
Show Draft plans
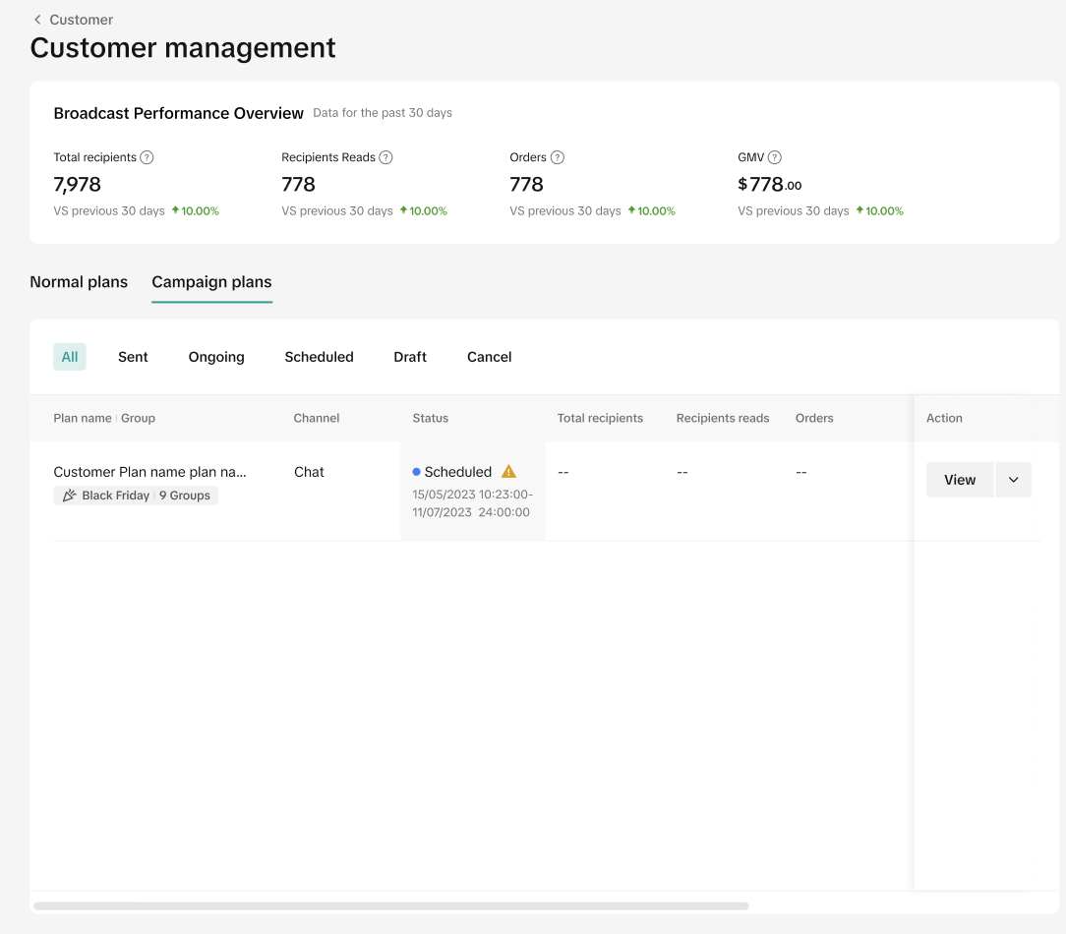tap(410, 357)
